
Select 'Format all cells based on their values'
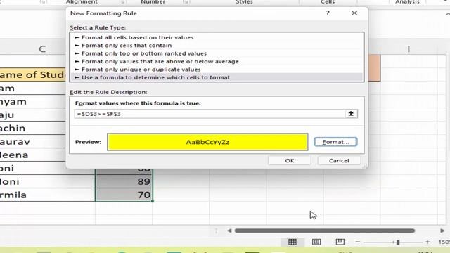217,37
